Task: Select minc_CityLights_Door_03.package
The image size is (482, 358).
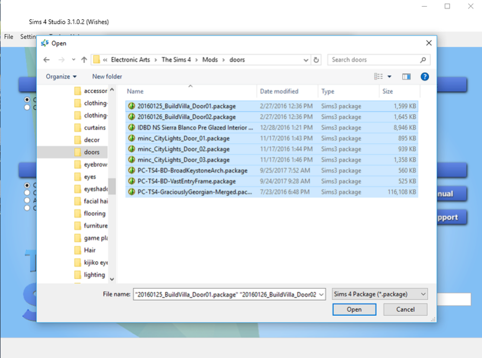Action: pos(272,160)
